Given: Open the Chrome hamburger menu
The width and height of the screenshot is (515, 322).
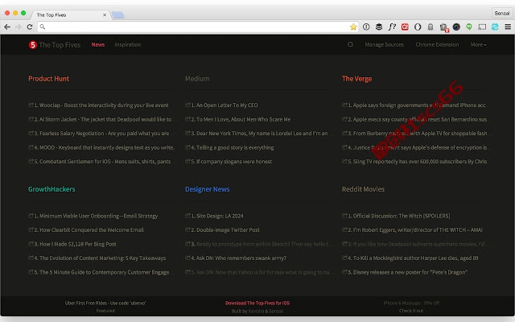Looking at the screenshot, I should 508,27.
